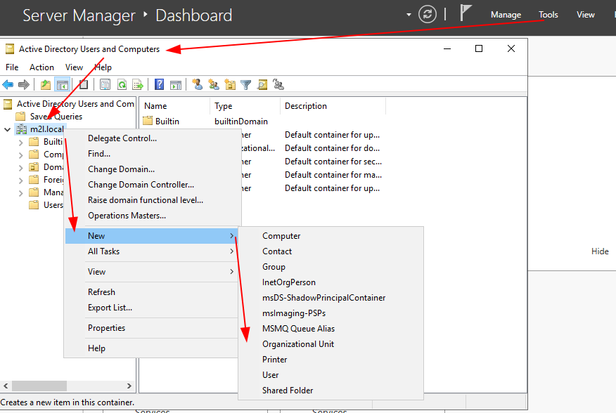Create new User from submenu
The height and width of the screenshot is (413, 616).
click(x=331, y=375)
